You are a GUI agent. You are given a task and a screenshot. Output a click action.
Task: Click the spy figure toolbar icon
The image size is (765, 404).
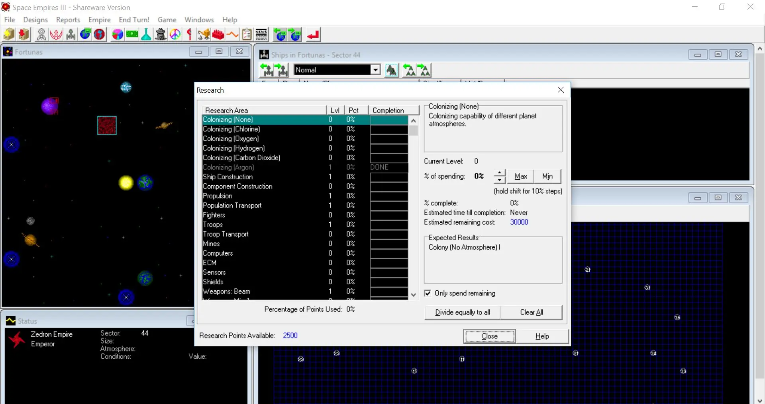[x=161, y=35]
